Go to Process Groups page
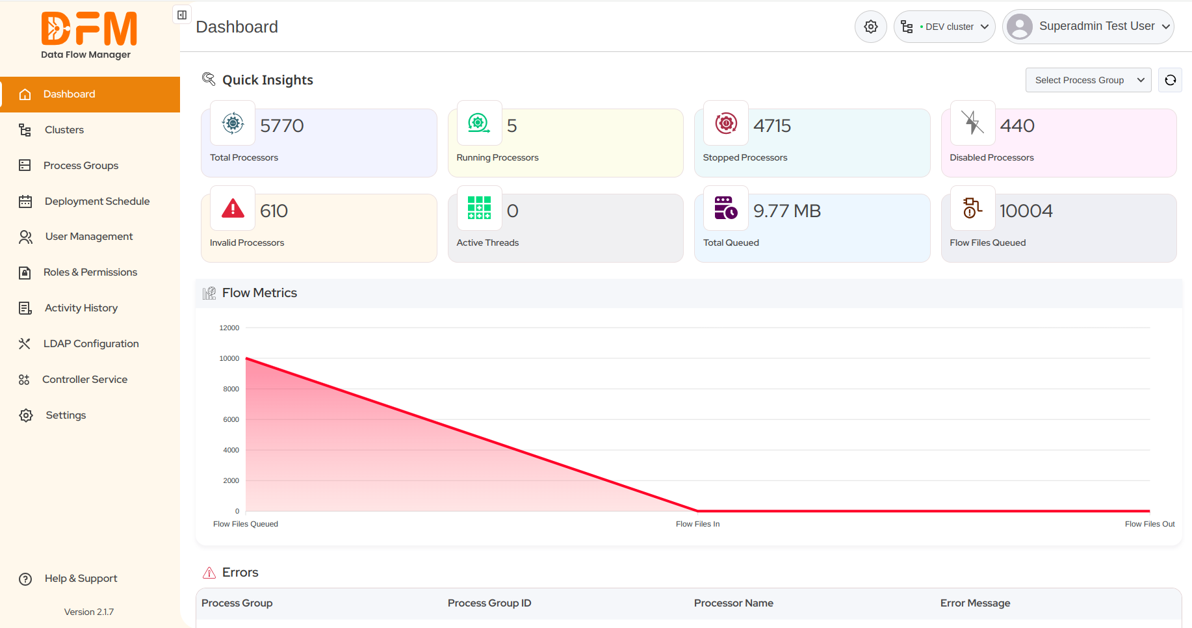This screenshot has width=1192, height=628. (x=81, y=166)
